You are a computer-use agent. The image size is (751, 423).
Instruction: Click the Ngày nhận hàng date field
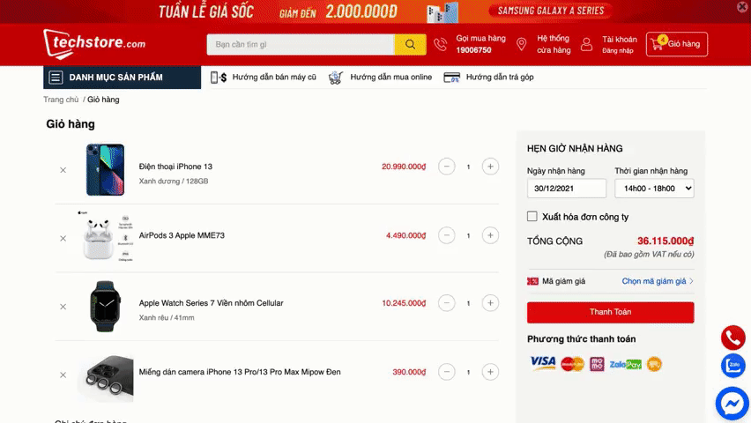pyautogui.click(x=567, y=189)
